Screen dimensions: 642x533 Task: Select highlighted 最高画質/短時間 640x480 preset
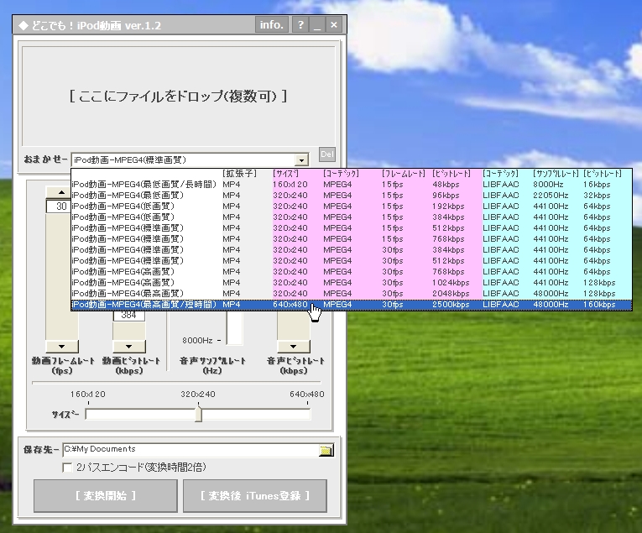pyautogui.click(x=352, y=305)
